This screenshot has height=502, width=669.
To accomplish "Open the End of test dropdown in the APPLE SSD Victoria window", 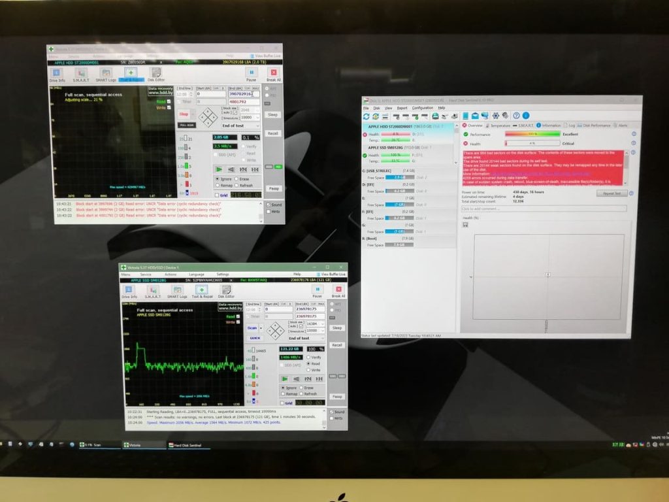I will 306,338.
